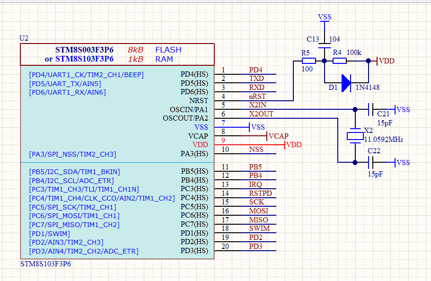Click pin number 14 of U2

coord(225,193)
